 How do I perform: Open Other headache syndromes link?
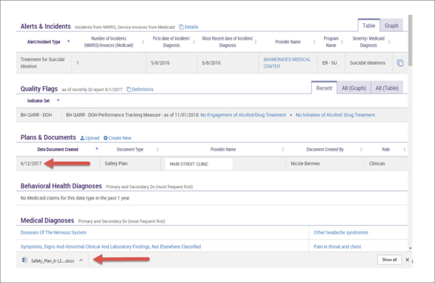(x=341, y=232)
